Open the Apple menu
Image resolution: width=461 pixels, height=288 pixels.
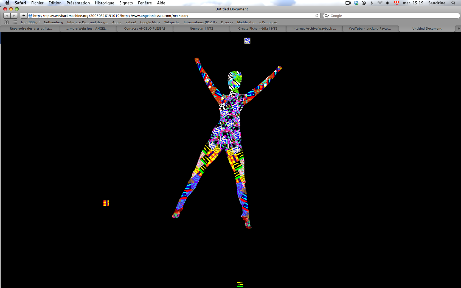7,3
